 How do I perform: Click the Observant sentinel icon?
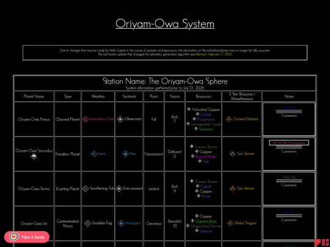(x=120, y=120)
